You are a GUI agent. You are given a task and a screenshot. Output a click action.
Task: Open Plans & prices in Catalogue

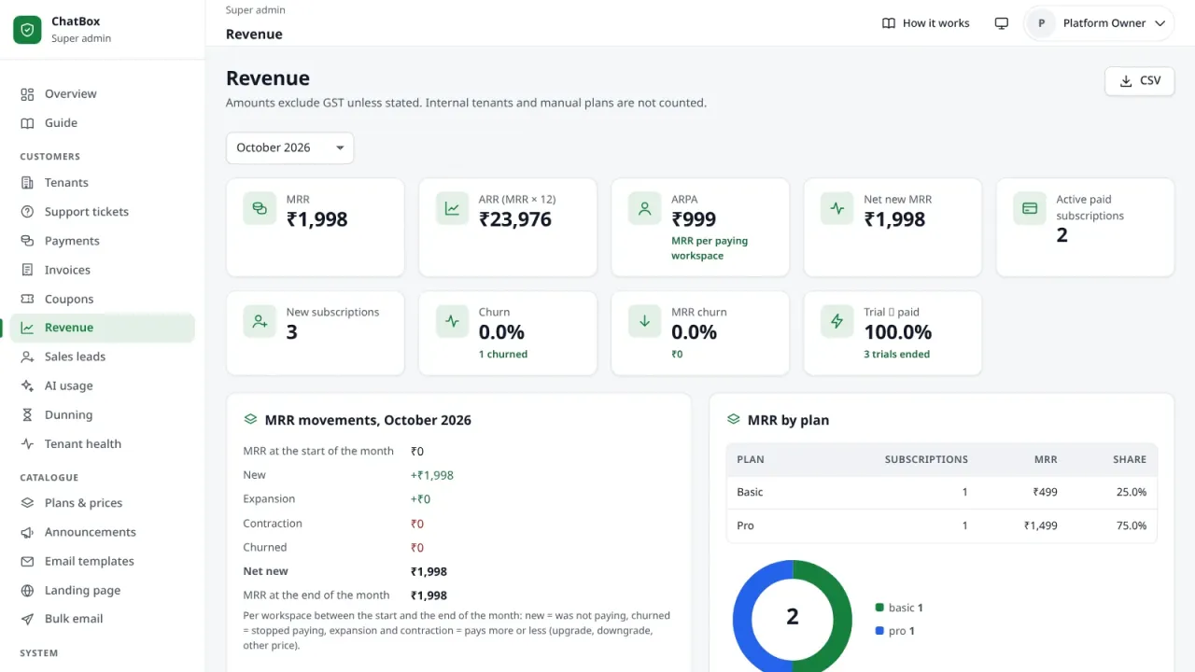(102, 503)
